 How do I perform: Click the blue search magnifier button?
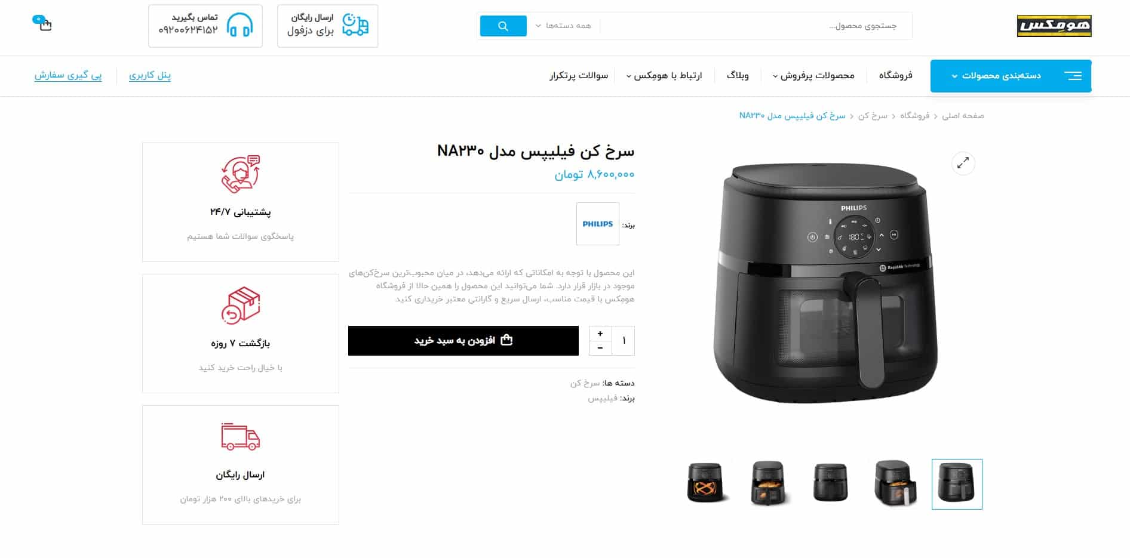[x=503, y=26]
